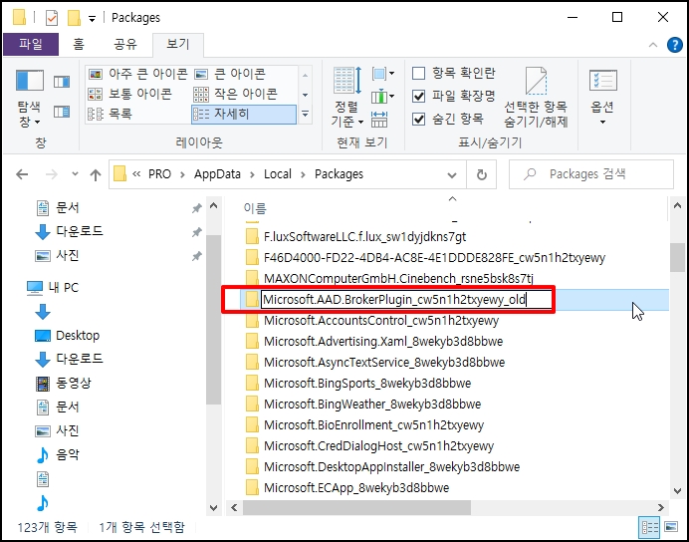Refresh the Packages folder view

tap(482, 174)
